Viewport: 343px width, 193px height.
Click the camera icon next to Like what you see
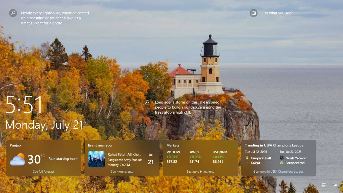click(x=254, y=13)
